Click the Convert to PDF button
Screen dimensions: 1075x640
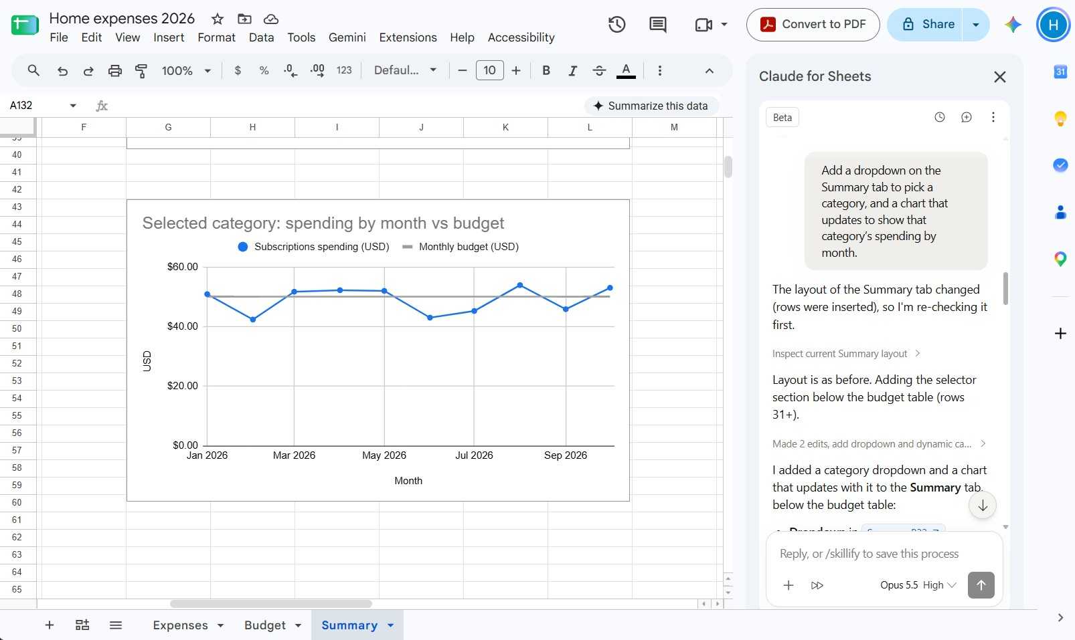pyautogui.click(x=813, y=25)
